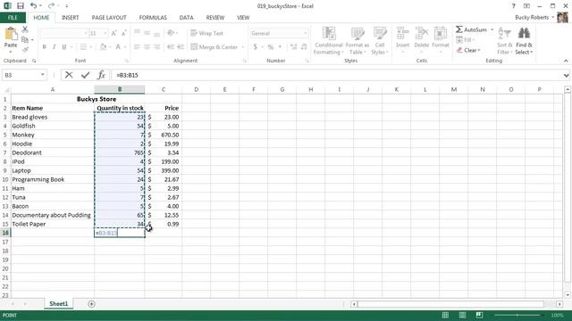Image resolution: width=572 pixels, height=321 pixels.
Task: Switch to Page Break Preview icon
Action: [479, 315]
